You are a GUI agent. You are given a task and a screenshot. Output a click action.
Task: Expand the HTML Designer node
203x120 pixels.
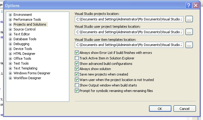10,54
